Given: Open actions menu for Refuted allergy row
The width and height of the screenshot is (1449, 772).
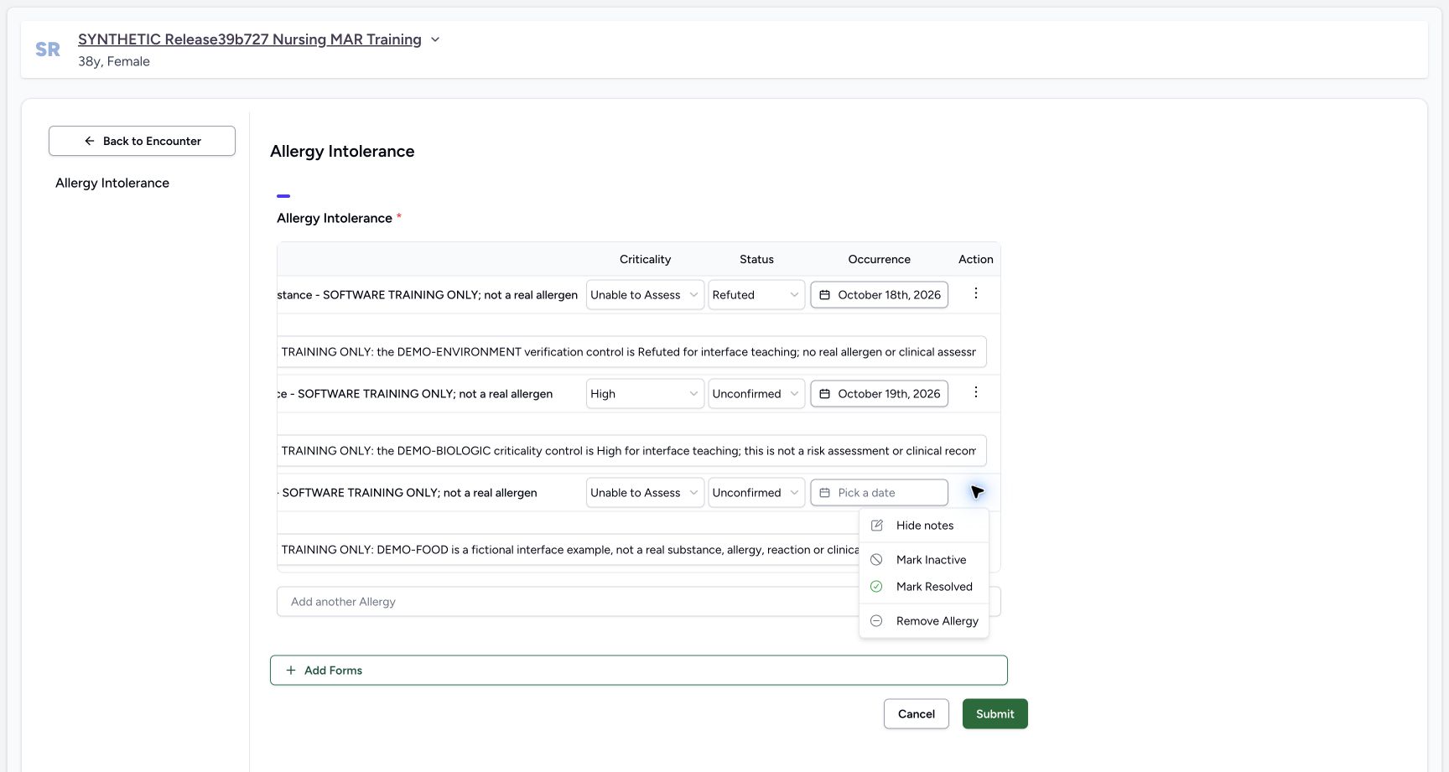Looking at the screenshot, I should tap(975, 293).
